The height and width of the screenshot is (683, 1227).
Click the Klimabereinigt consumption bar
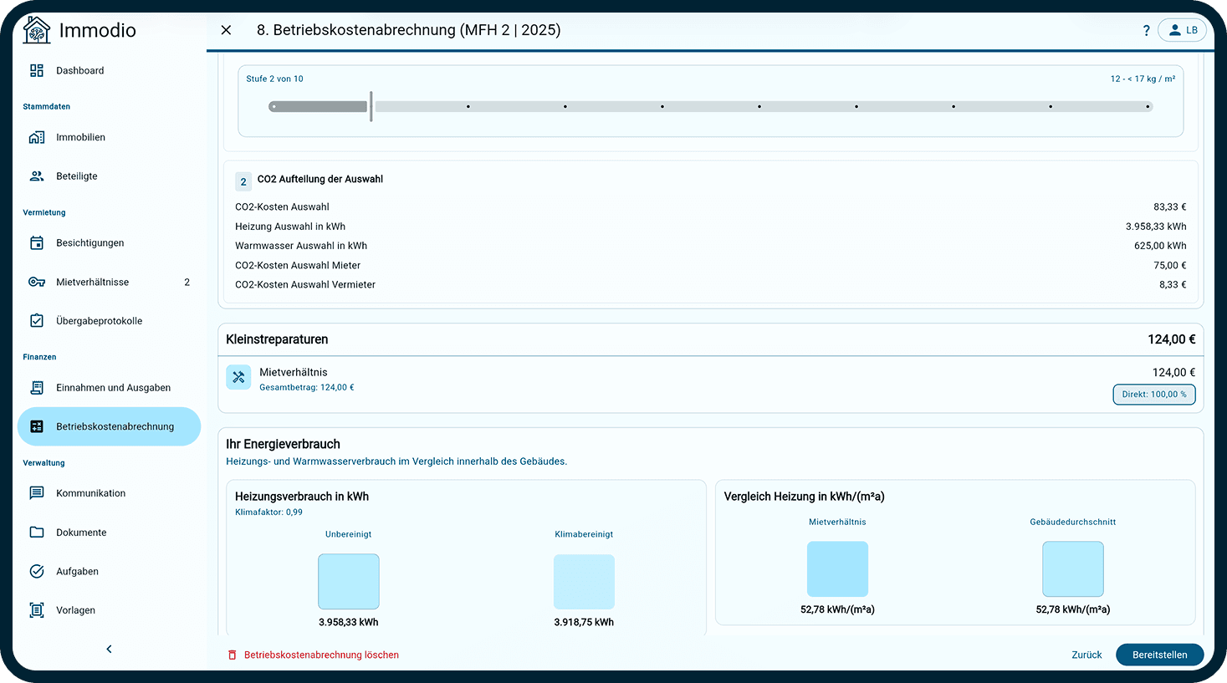point(584,581)
